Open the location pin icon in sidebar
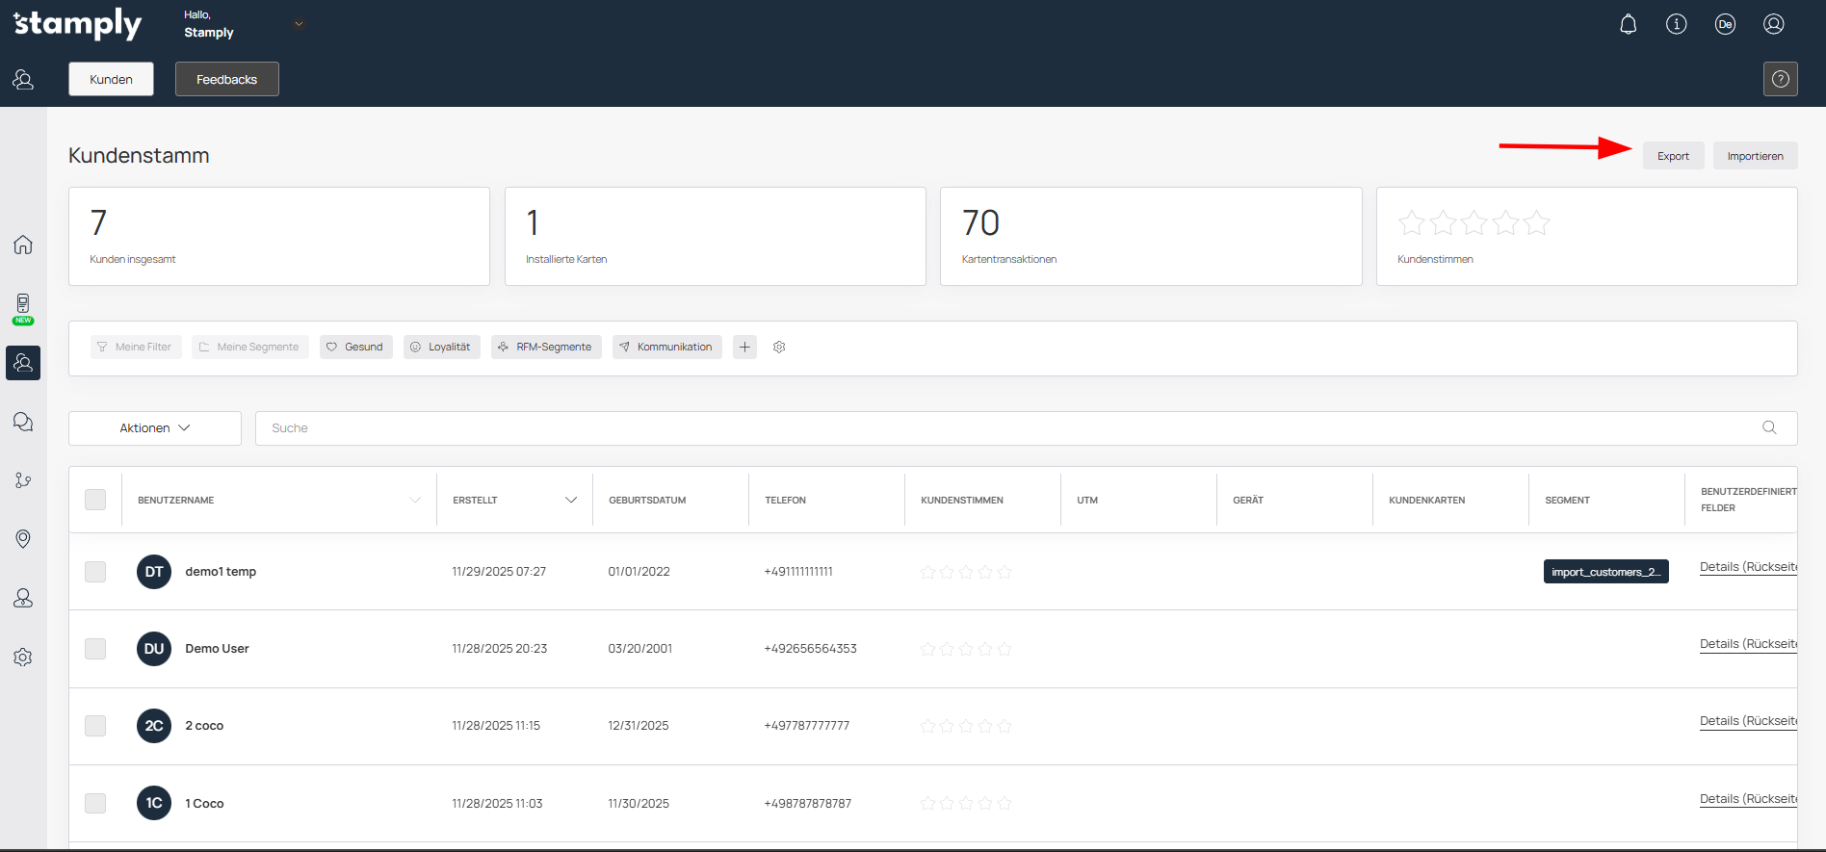Viewport: 1826px width, 852px height. click(23, 539)
